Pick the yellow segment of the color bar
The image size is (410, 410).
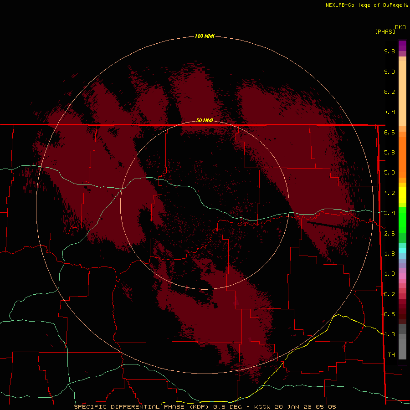point(402,195)
